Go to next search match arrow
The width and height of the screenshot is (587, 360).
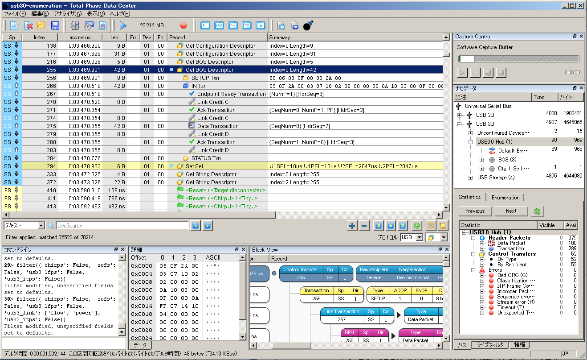point(207,226)
